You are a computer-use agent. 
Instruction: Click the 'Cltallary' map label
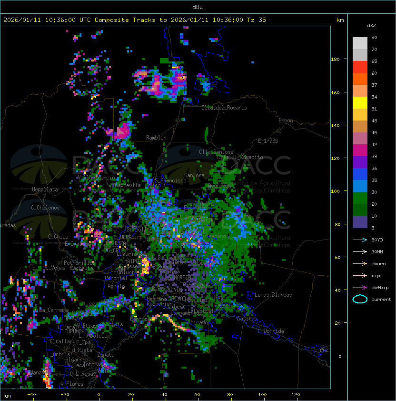[x=63, y=341]
